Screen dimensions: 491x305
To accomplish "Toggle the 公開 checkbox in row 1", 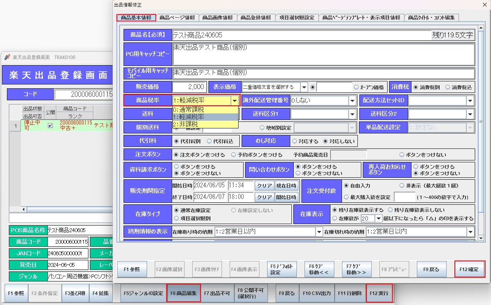I will (x=50, y=126).
